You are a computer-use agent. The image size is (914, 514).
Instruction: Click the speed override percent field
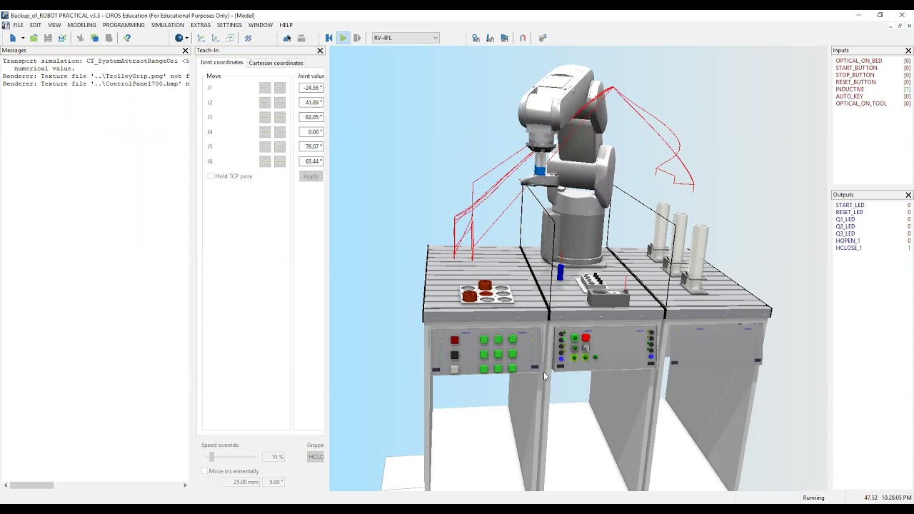(273, 457)
